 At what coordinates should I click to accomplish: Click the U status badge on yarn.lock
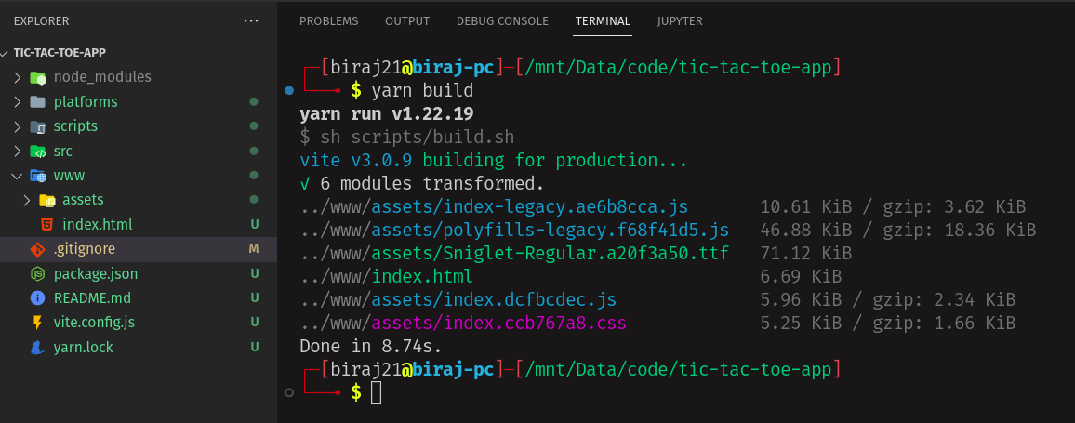pyautogui.click(x=255, y=347)
